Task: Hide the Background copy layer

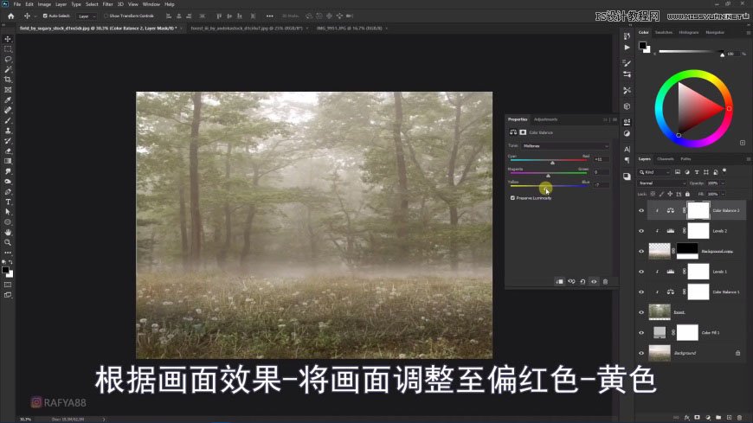Action: (641, 251)
